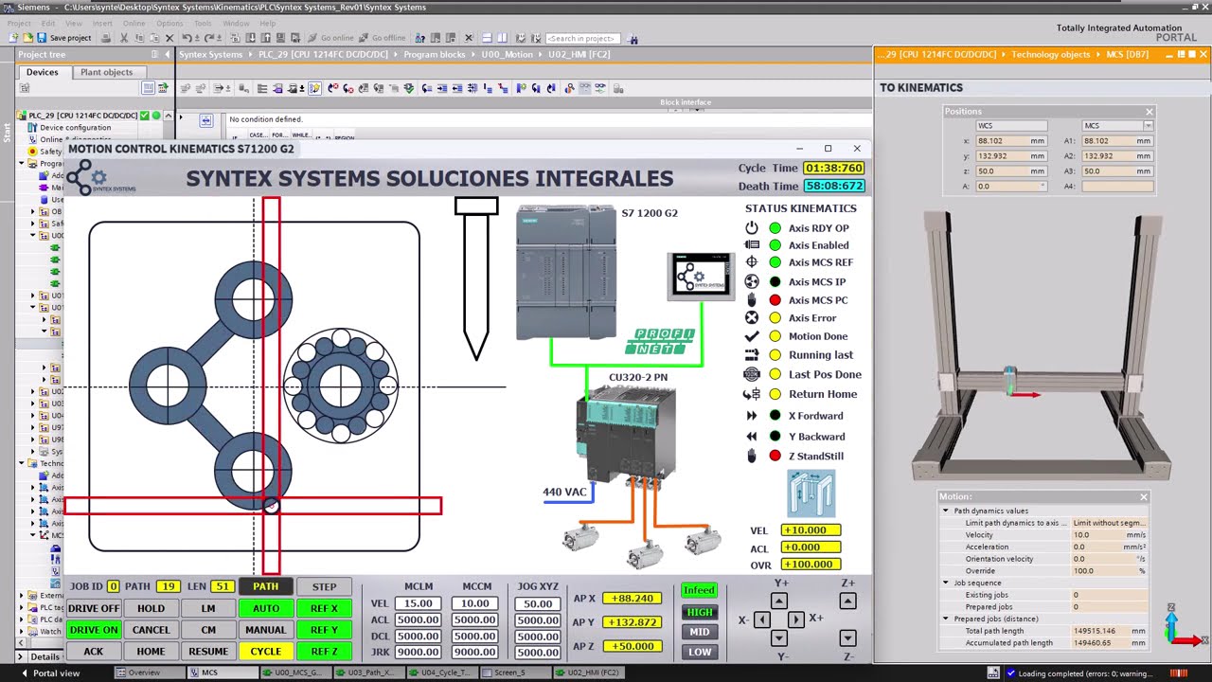
Task: Select the HIGH speed button
Action: tap(699, 612)
